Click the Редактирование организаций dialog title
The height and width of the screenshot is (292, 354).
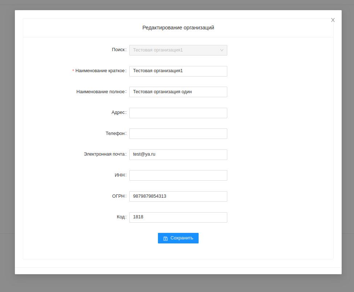(178, 28)
